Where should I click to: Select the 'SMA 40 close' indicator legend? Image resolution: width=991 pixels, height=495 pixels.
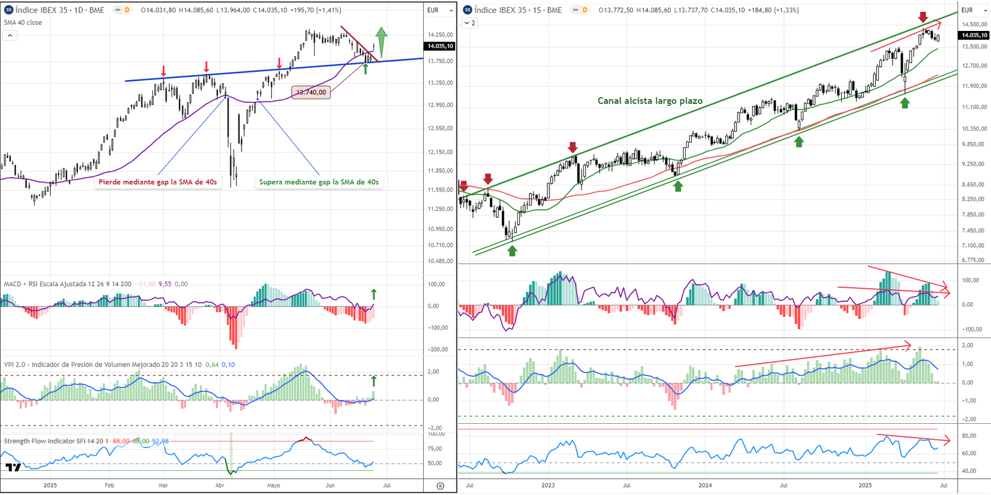(23, 22)
